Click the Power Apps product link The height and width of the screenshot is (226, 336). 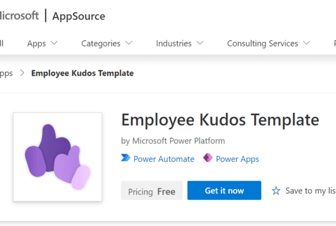point(237,159)
